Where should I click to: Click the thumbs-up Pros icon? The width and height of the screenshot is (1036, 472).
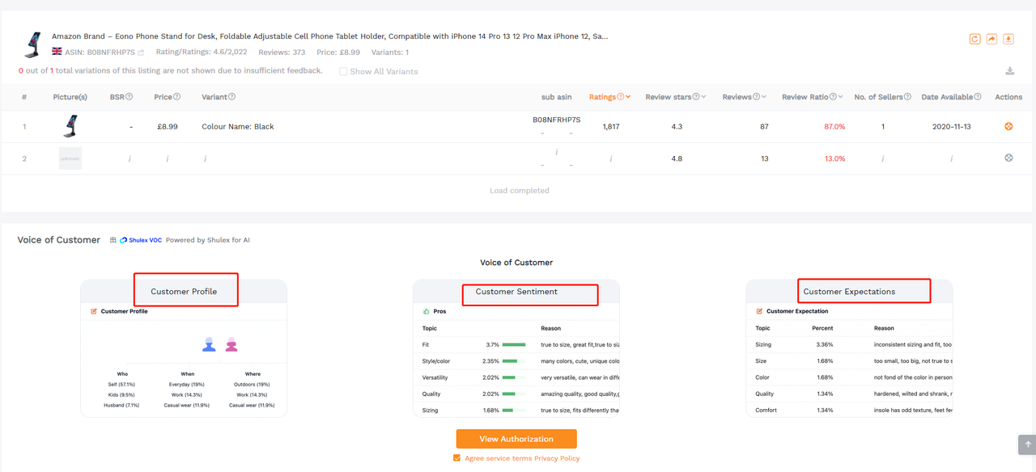coord(426,311)
